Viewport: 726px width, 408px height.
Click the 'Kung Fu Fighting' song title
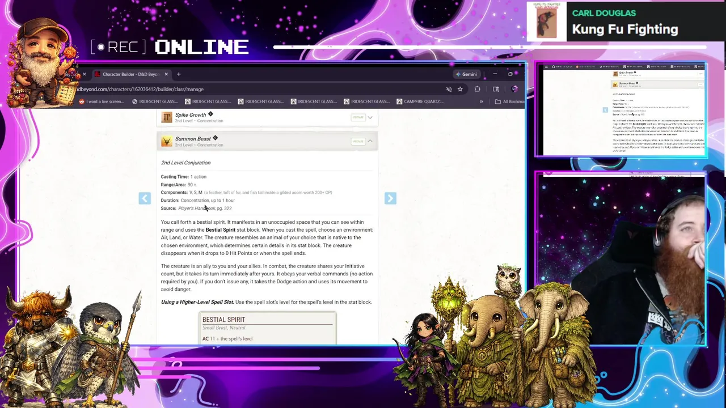click(x=625, y=29)
